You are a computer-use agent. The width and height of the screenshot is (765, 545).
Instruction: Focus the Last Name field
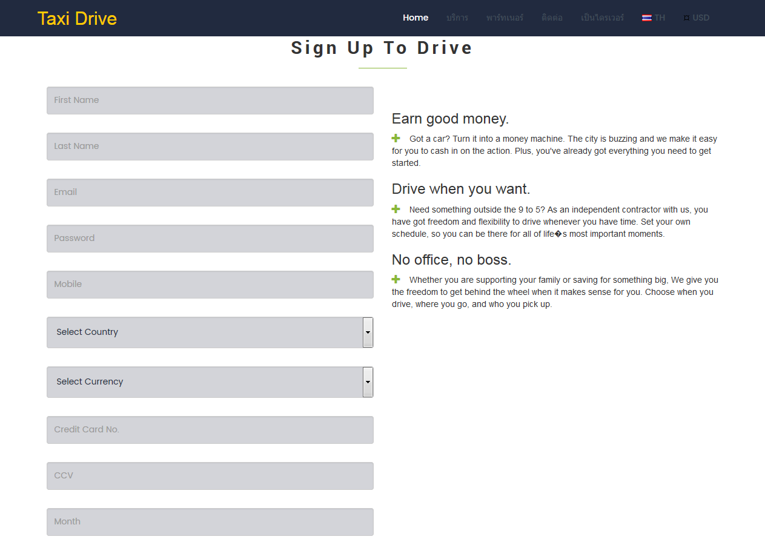point(210,147)
